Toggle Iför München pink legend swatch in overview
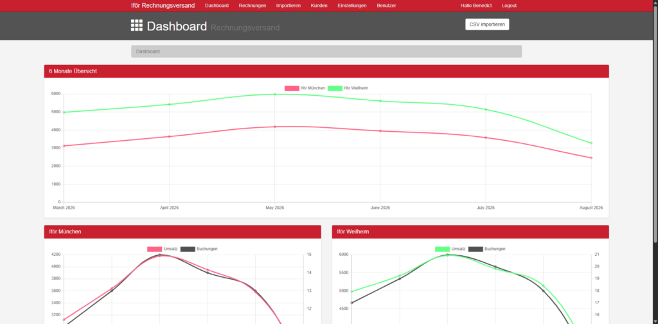 coord(292,88)
